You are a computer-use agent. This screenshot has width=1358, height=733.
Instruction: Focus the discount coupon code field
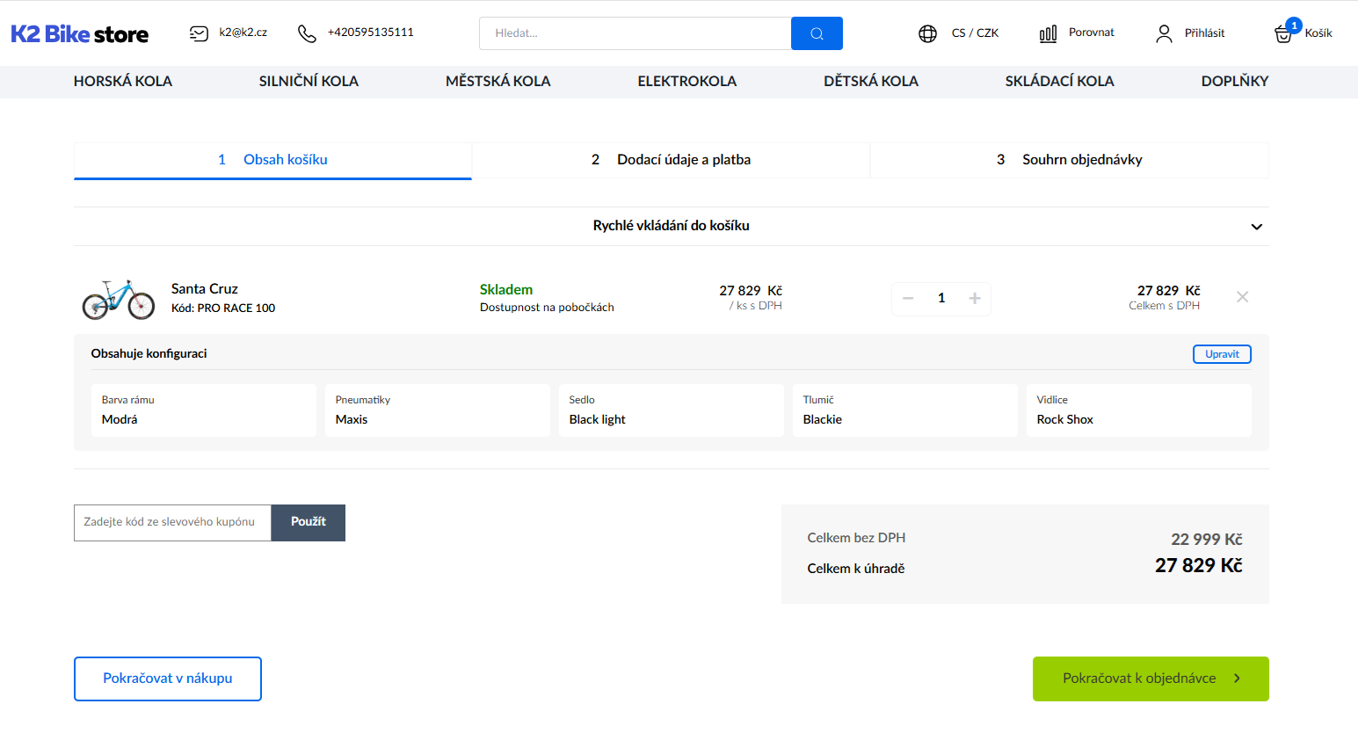(x=172, y=522)
